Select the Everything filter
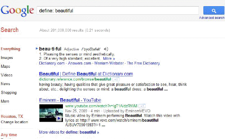225x139 pixels. [x=10, y=49]
